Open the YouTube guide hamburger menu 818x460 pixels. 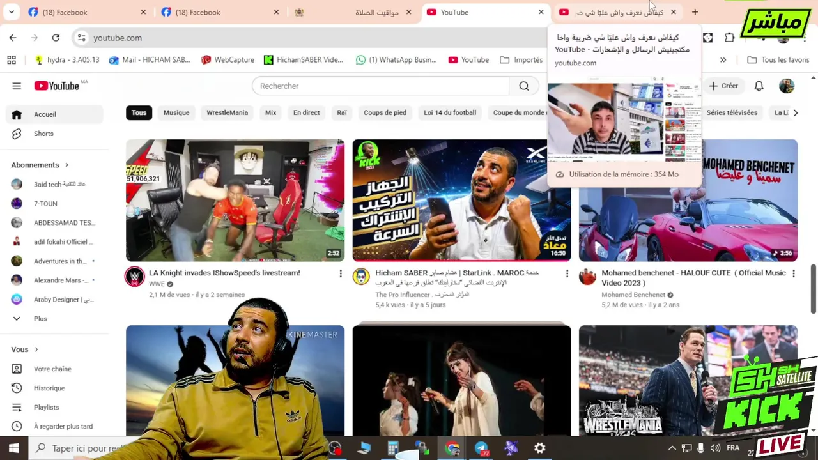point(17,86)
